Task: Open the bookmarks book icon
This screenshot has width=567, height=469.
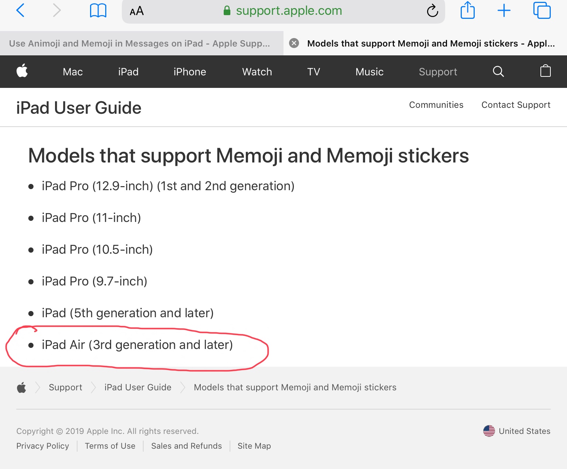Action: coord(98,11)
